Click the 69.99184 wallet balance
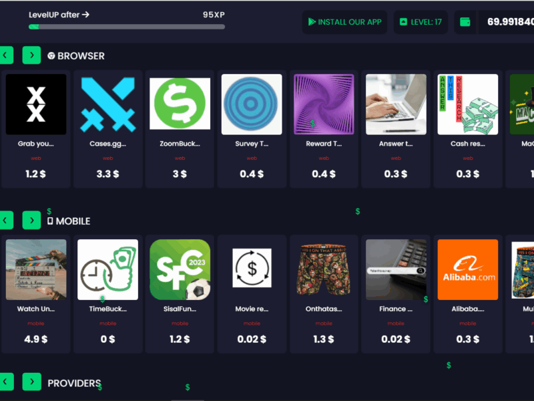 pos(510,22)
